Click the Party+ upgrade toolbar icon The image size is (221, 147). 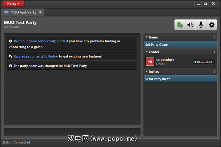pyautogui.click(x=180, y=25)
